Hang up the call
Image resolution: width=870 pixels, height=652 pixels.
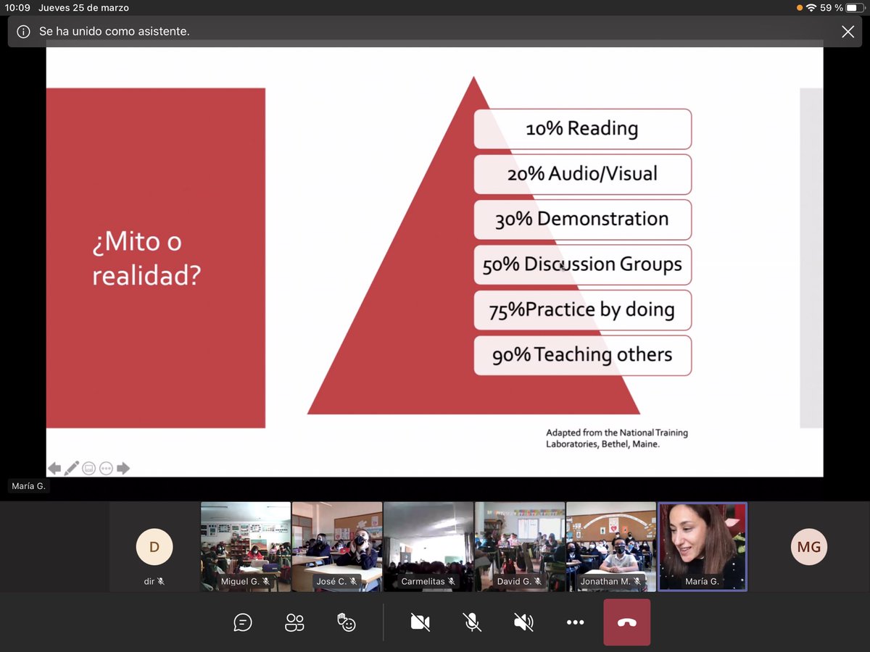(627, 622)
